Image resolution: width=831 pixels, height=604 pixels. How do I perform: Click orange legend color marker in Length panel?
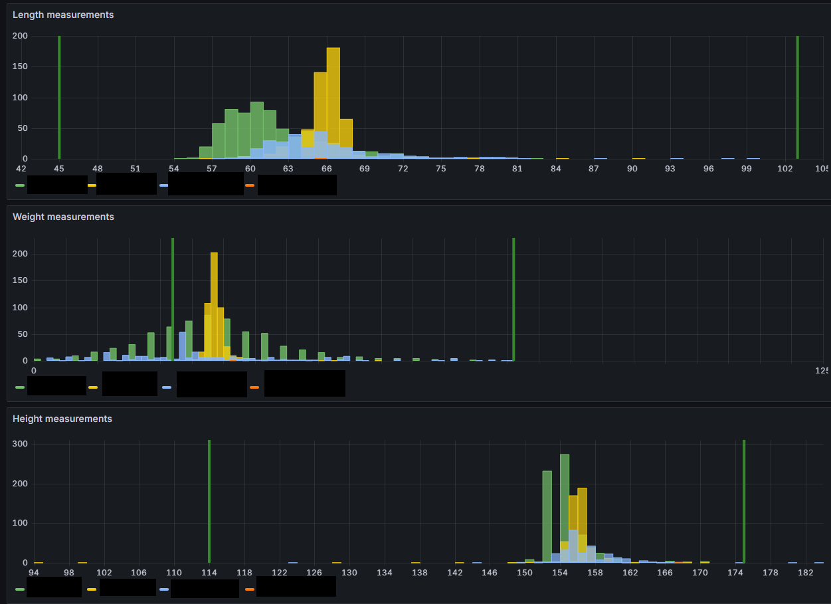[x=250, y=185]
